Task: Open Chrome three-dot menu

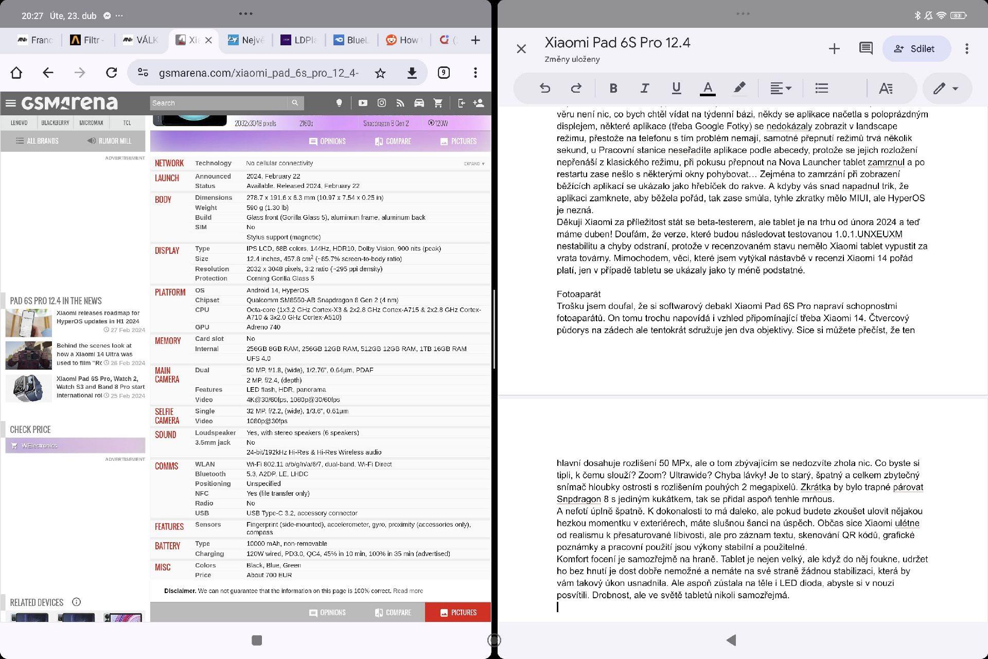Action: coord(475,73)
